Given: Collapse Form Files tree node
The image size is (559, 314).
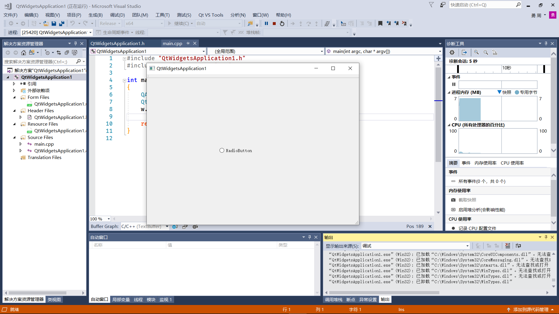Looking at the screenshot, I should (x=14, y=97).
